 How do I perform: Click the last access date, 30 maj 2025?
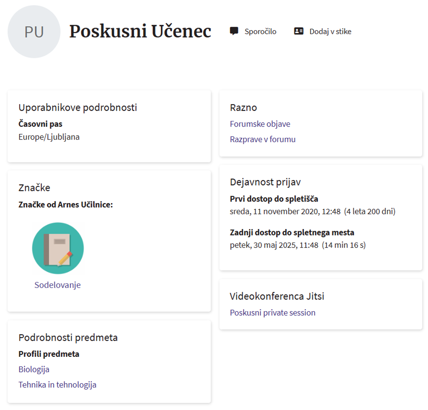pyautogui.click(x=274, y=245)
